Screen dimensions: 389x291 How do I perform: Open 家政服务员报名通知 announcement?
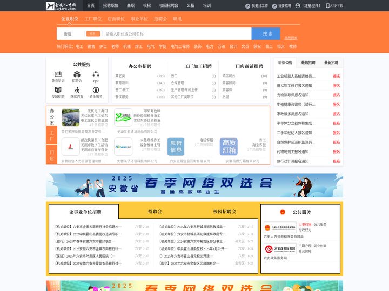pyautogui.click(x=293, y=114)
